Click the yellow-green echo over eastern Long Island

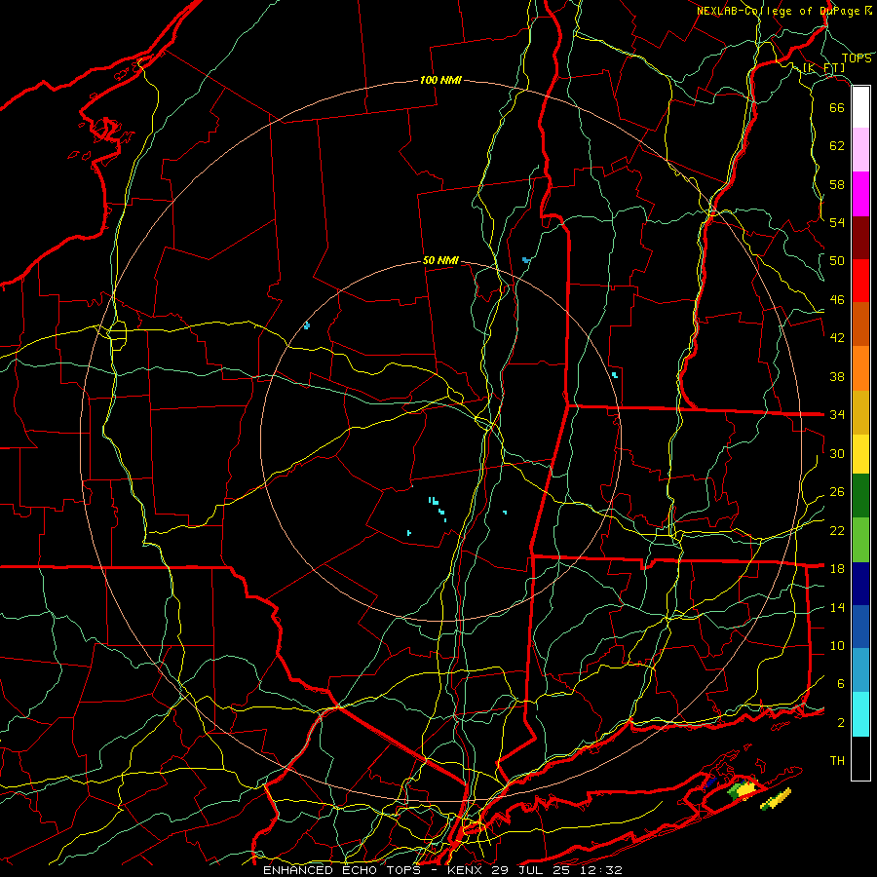click(x=742, y=789)
